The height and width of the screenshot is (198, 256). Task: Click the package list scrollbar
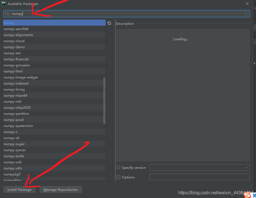104,101
